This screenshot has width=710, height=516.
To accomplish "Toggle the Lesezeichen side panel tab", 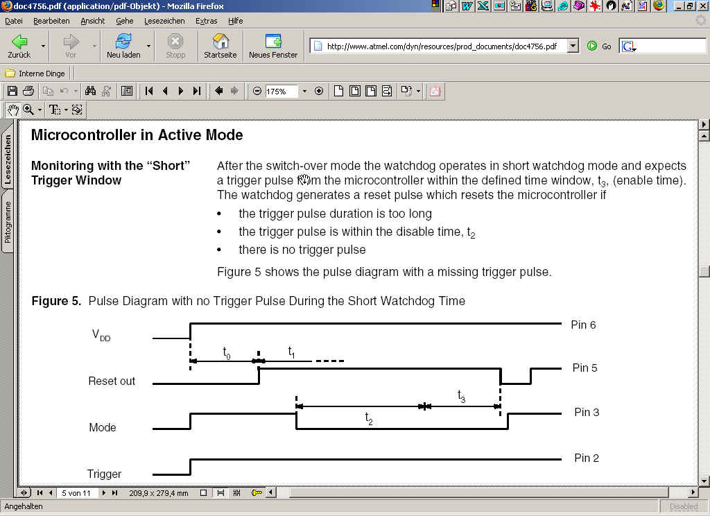I will pos(8,160).
